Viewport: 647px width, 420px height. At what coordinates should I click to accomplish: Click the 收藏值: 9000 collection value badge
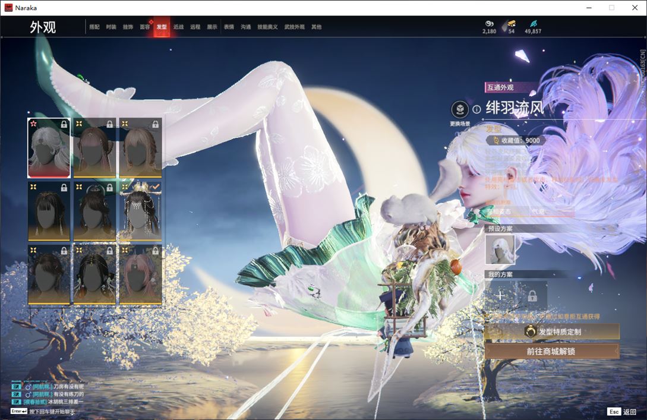(x=516, y=141)
